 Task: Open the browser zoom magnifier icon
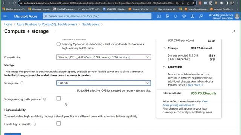pyautogui.click(x=183, y=3)
